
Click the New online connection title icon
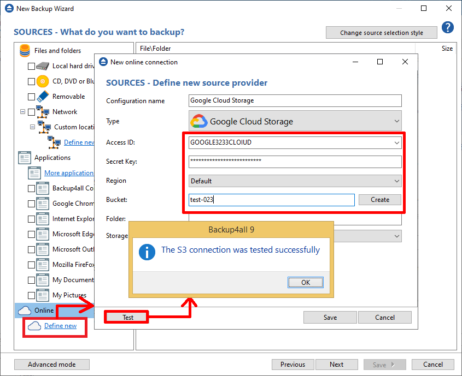click(x=103, y=62)
